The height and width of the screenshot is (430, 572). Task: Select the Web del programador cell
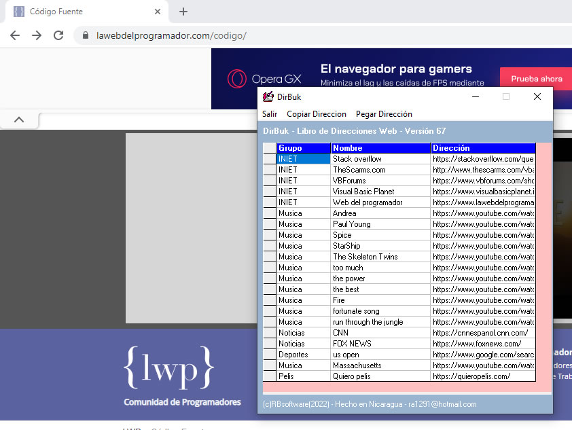[x=381, y=202]
